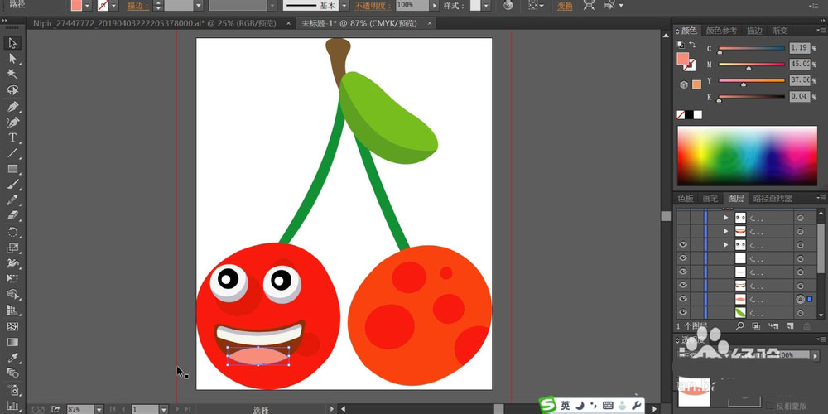Select the Magic Wand tool

pyautogui.click(x=12, y=75)
